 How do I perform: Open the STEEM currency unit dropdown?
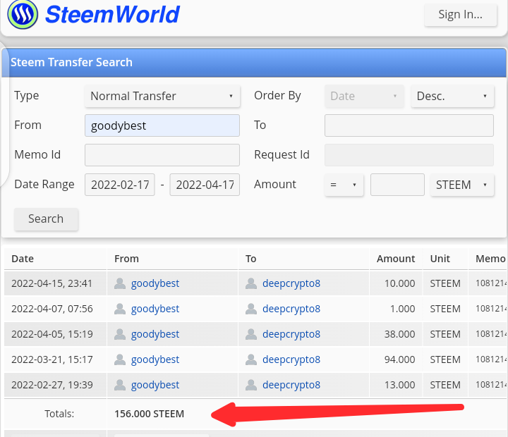point(462,185)
